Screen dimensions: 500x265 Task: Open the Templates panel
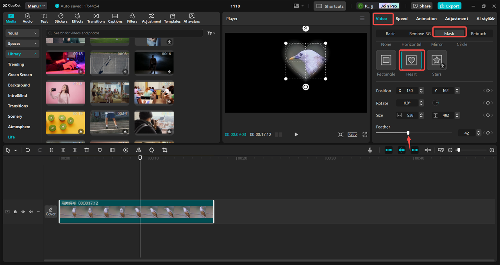coord(172,18)
